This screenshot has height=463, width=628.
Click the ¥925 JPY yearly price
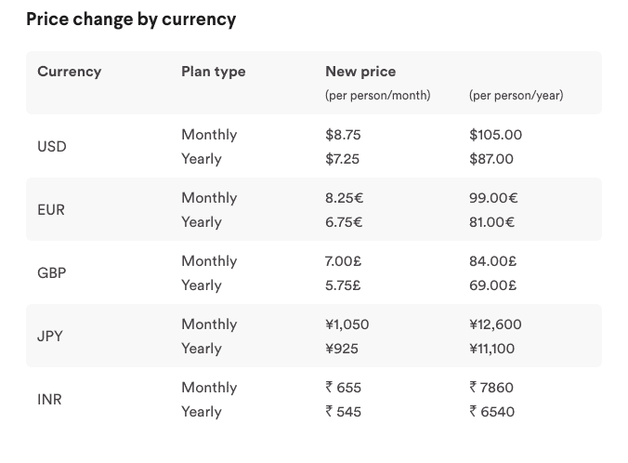[x=342, y=349]
